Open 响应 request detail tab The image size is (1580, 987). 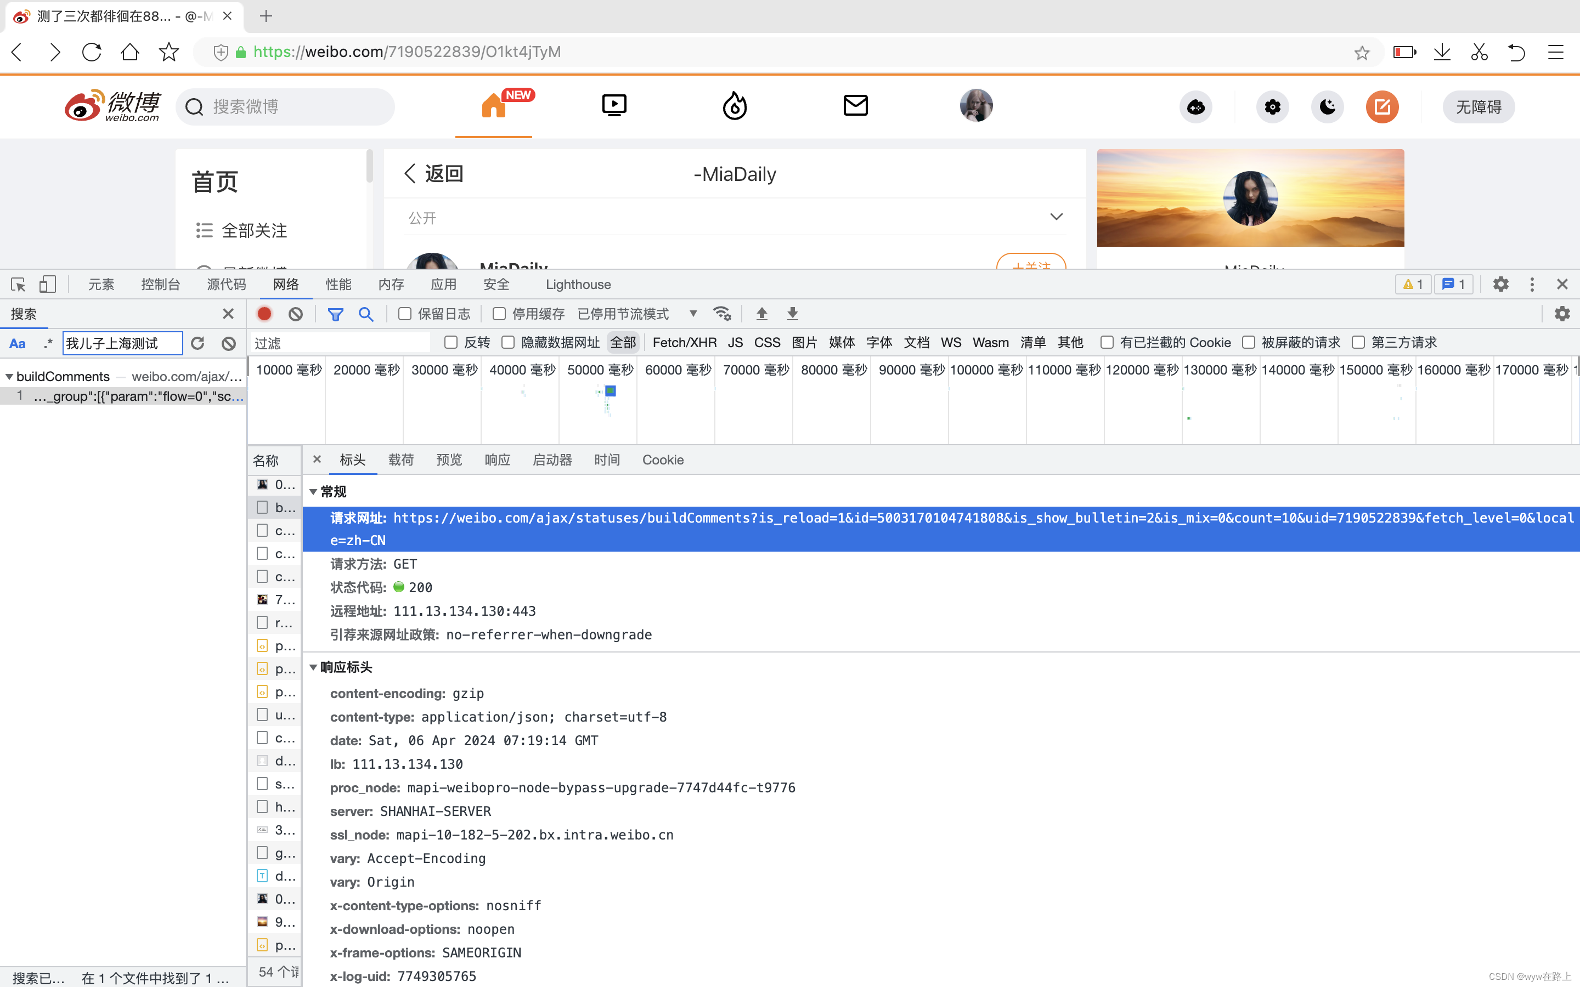[498, 460]
